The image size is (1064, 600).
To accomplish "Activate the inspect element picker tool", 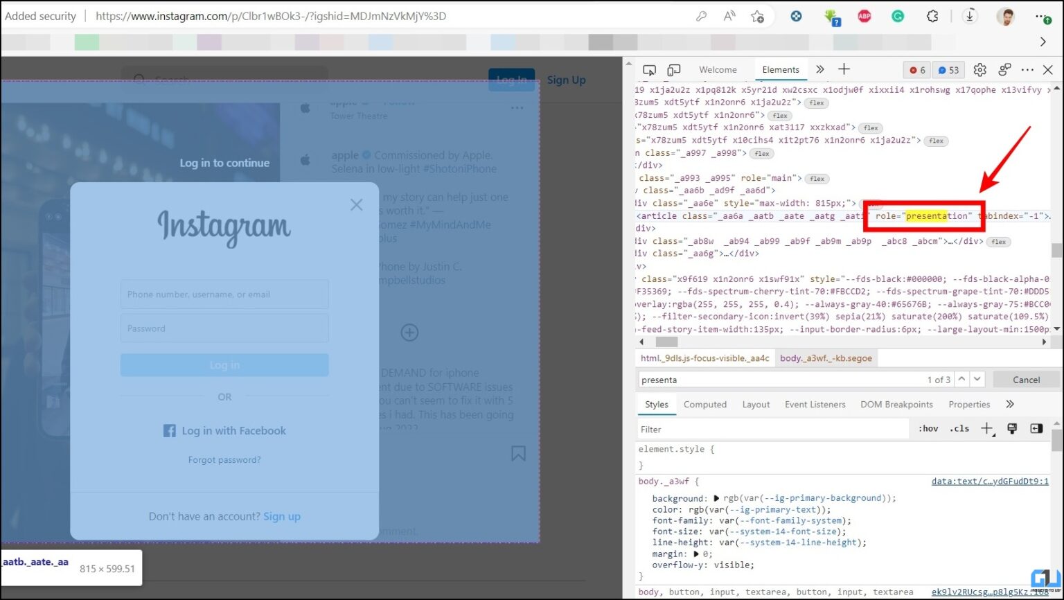I will pyautogui.click(x=649, y=70).
